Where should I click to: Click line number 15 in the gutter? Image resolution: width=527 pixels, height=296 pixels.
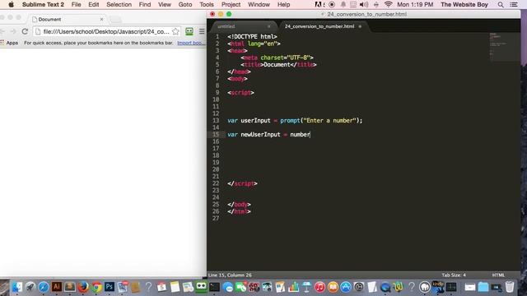click(x=216, y=134)
